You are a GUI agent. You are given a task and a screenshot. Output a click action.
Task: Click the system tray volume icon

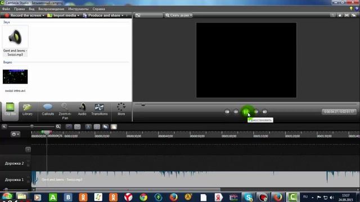pyautogui.click(x=332, y=198)
